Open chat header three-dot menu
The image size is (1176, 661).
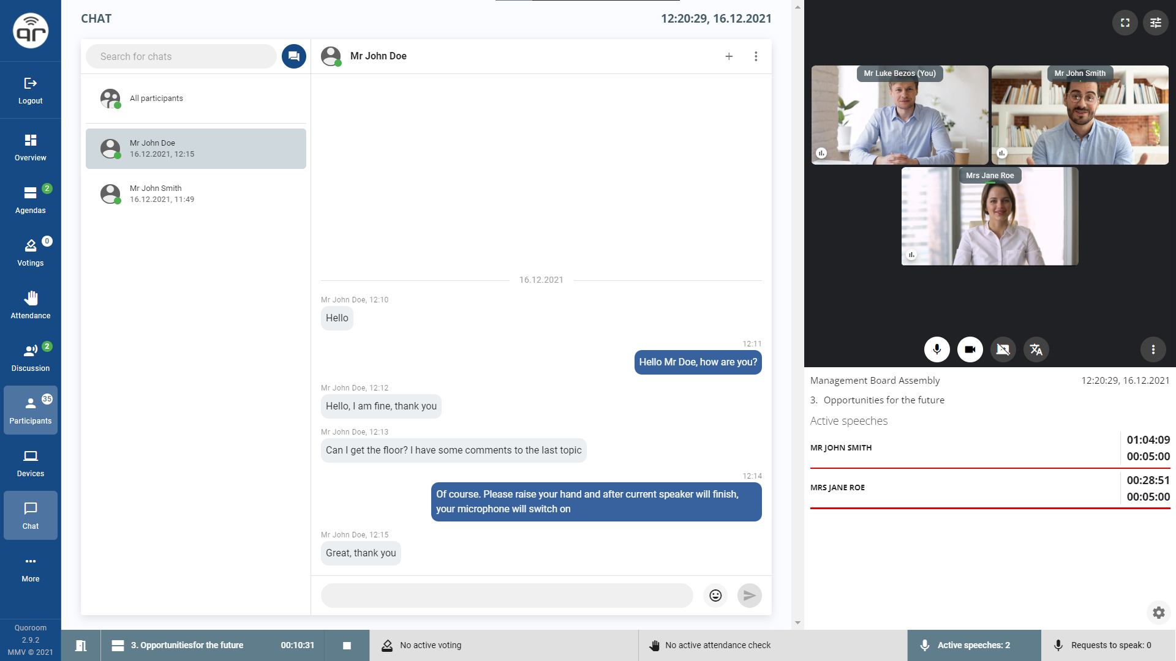click(x=756, y=56)
